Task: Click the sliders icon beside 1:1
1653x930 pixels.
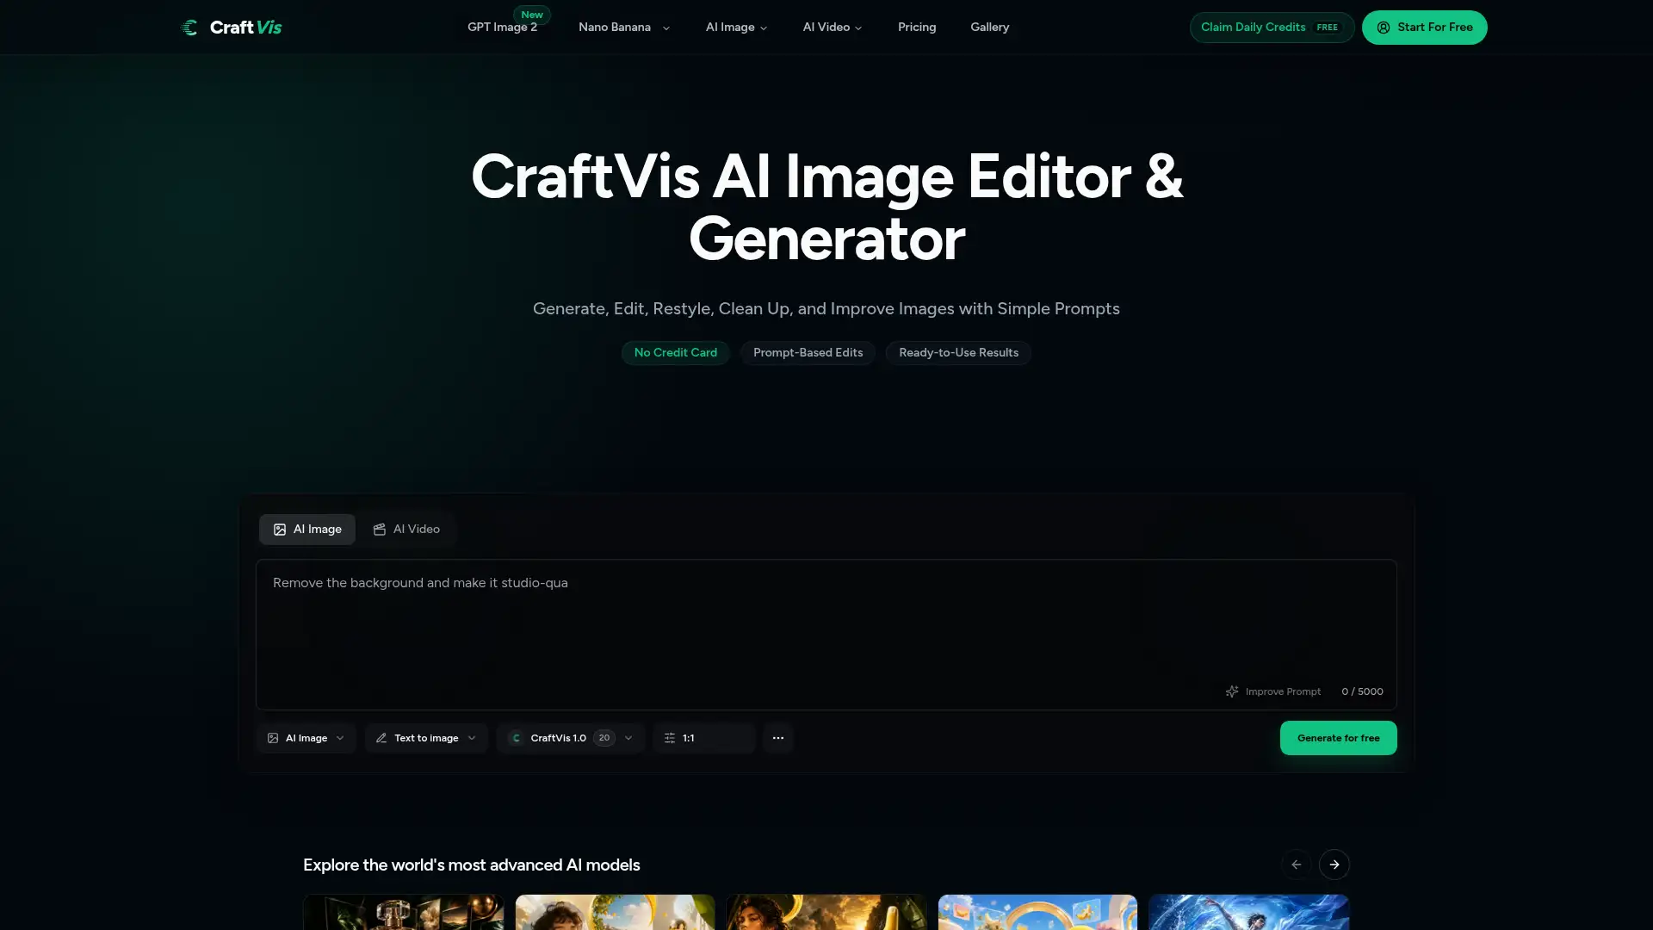Action: (x=670, y=738)
